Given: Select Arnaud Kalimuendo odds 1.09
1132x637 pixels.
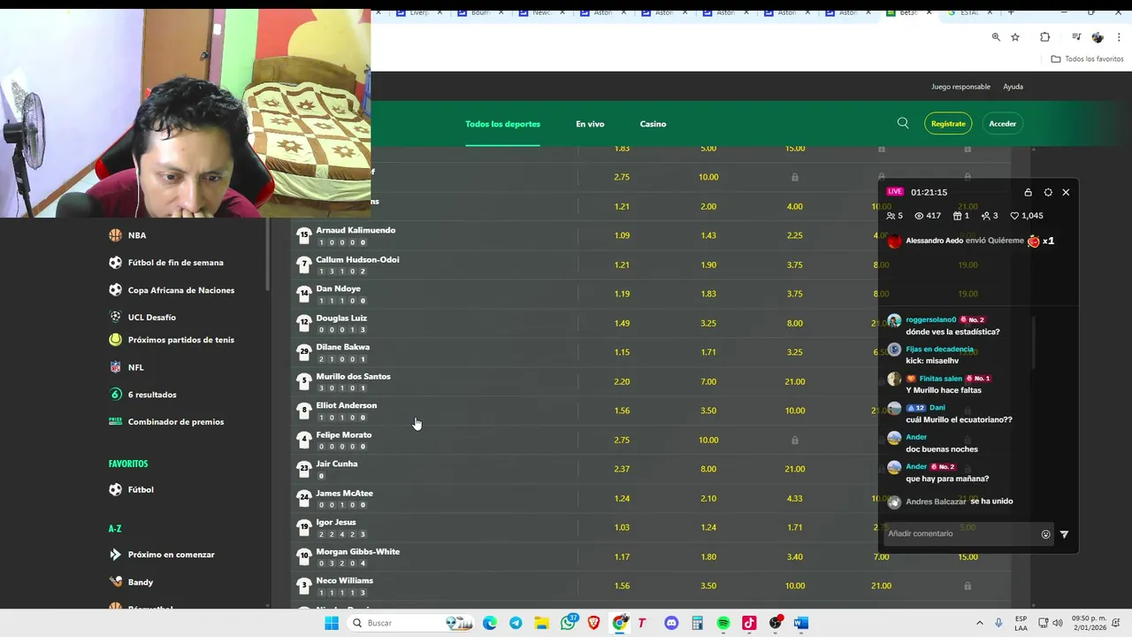Looking at the screenshot, I should click(x=622, y=235).
